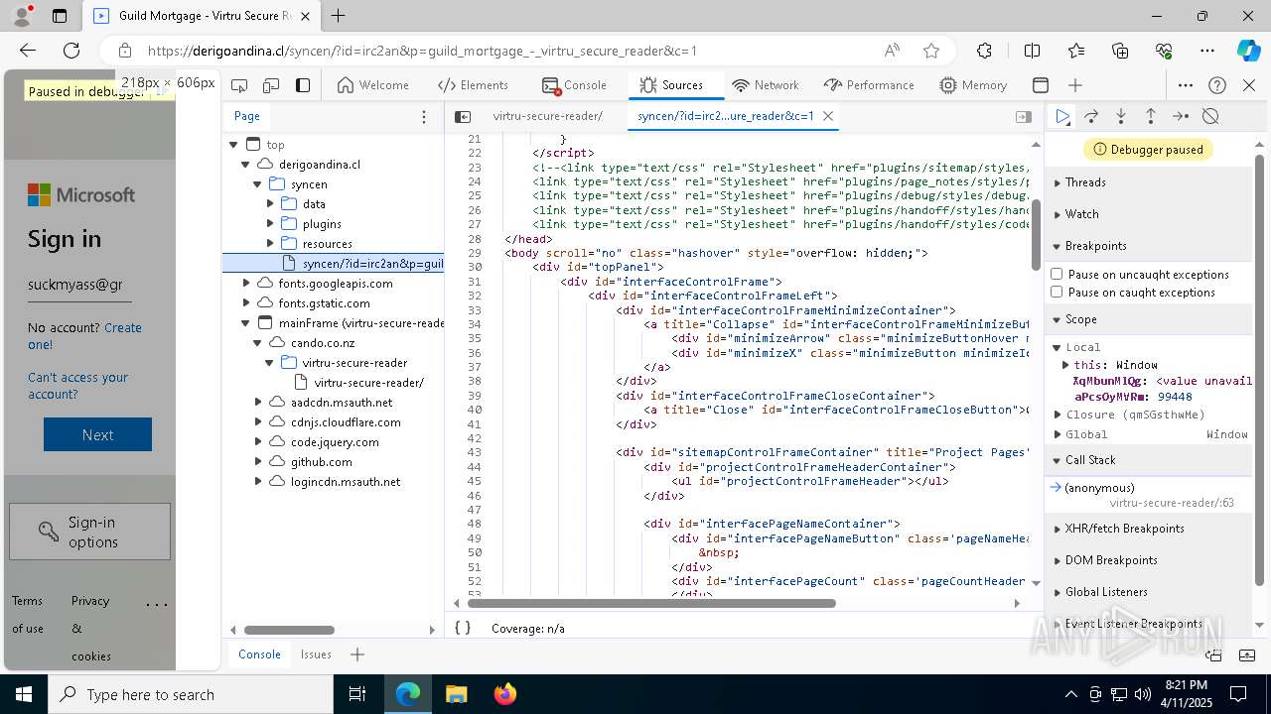Resume script execution in the debugger
This screenshot has width=1271, height=714.
1062,116
